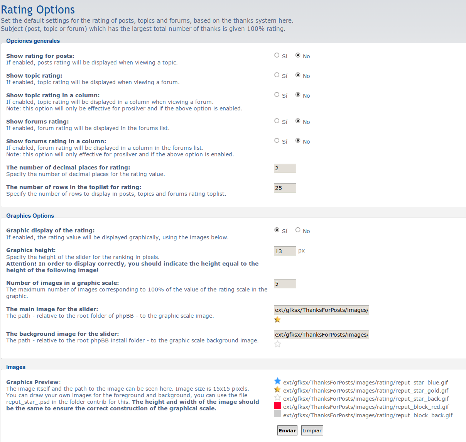Click the empty star background preview image
The height and width of the screenshot is (442, 466).
coord(277,398)
